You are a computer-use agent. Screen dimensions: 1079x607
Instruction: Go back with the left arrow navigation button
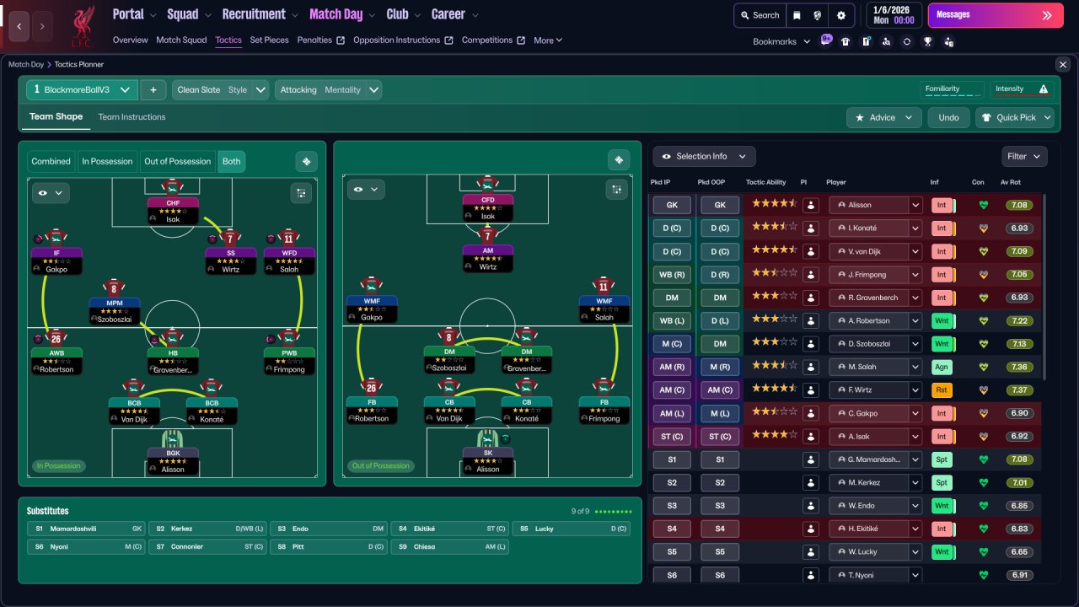(x=19, y=26)
